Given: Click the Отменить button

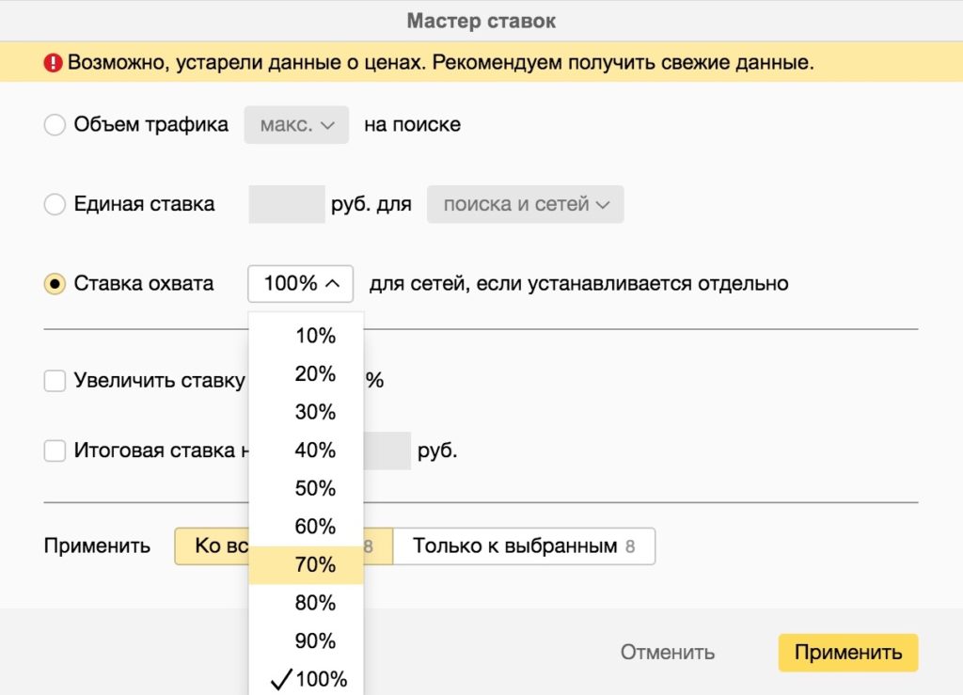Looking at the screenshot, I should [667, 653].
